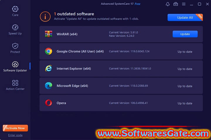
Task: Click the Google Chrome app icon
Action: [x=49, y=51]
